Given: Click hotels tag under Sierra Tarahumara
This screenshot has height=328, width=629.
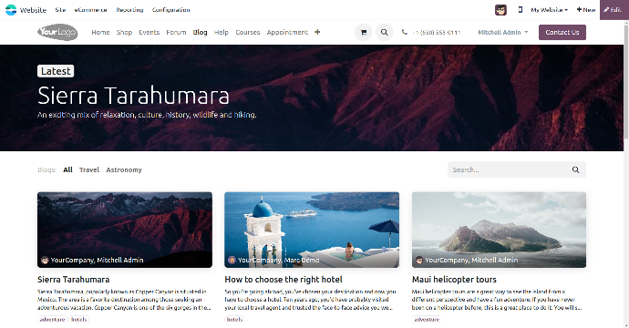Looking at the screenshot, I should point(79,320).
